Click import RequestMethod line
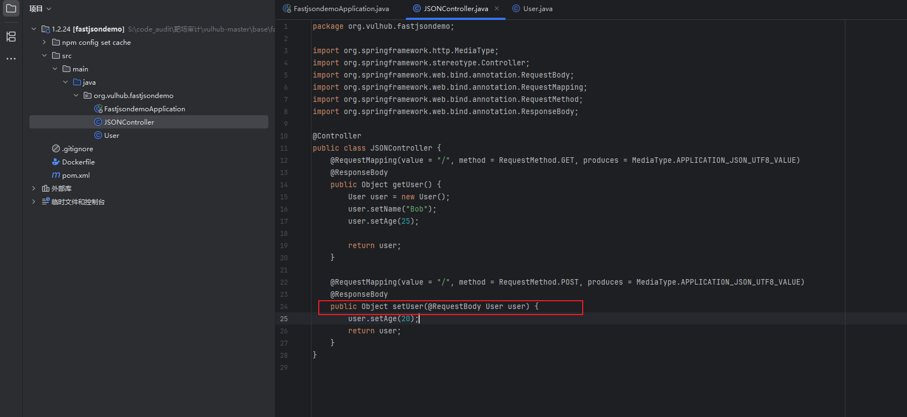Image resolution: width=907 pixels, height=417 pixels. tap(448, 100)
